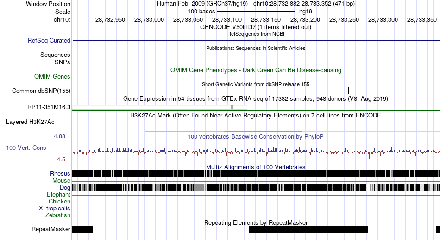Click the 4.88 PhyloP upper limit value
This screenshot has height=240, width=440.
point(59,136)
